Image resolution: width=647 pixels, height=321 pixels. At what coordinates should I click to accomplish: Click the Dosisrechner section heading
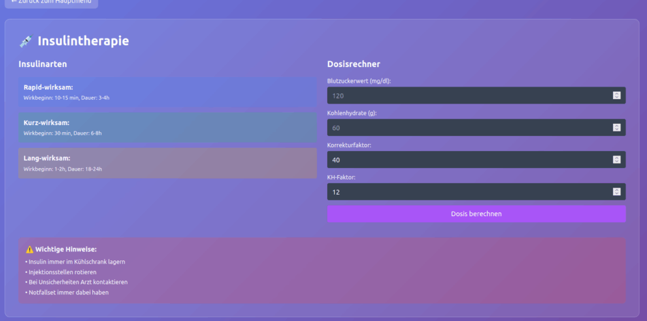tap(353, 64)
